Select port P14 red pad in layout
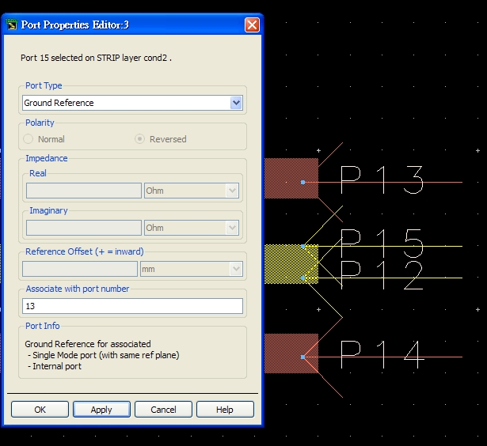 pos(291,353)
